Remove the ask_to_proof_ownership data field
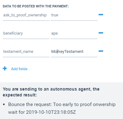The height and width of the screenshot is (119, 123). click(x=101, y=15)
